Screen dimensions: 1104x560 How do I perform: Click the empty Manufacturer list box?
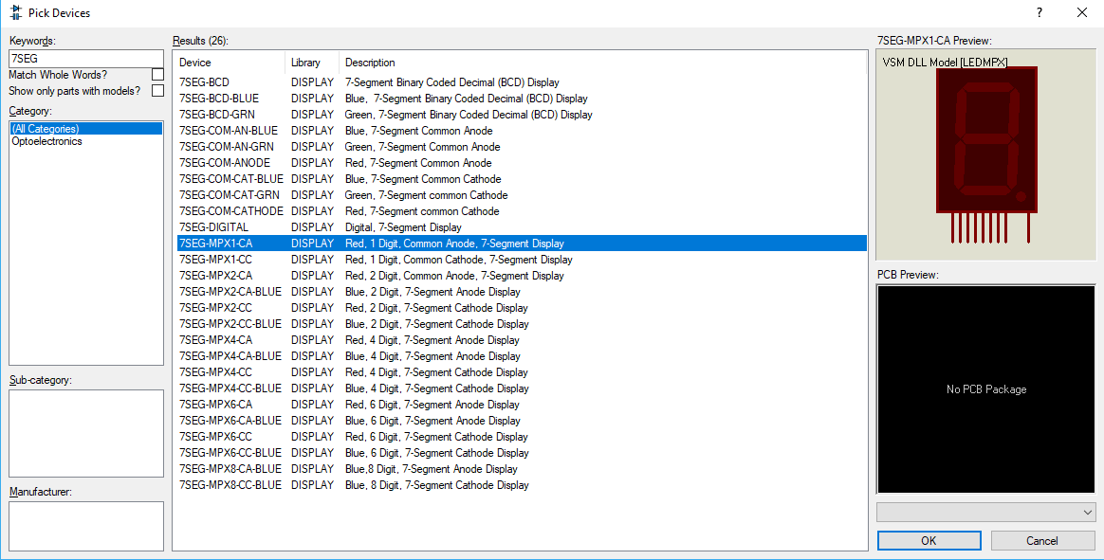pyautogui.click(x=86, y=526)
